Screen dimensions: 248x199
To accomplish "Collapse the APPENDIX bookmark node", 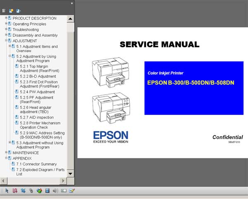I will pyautogui.click(x=6, y=158).
